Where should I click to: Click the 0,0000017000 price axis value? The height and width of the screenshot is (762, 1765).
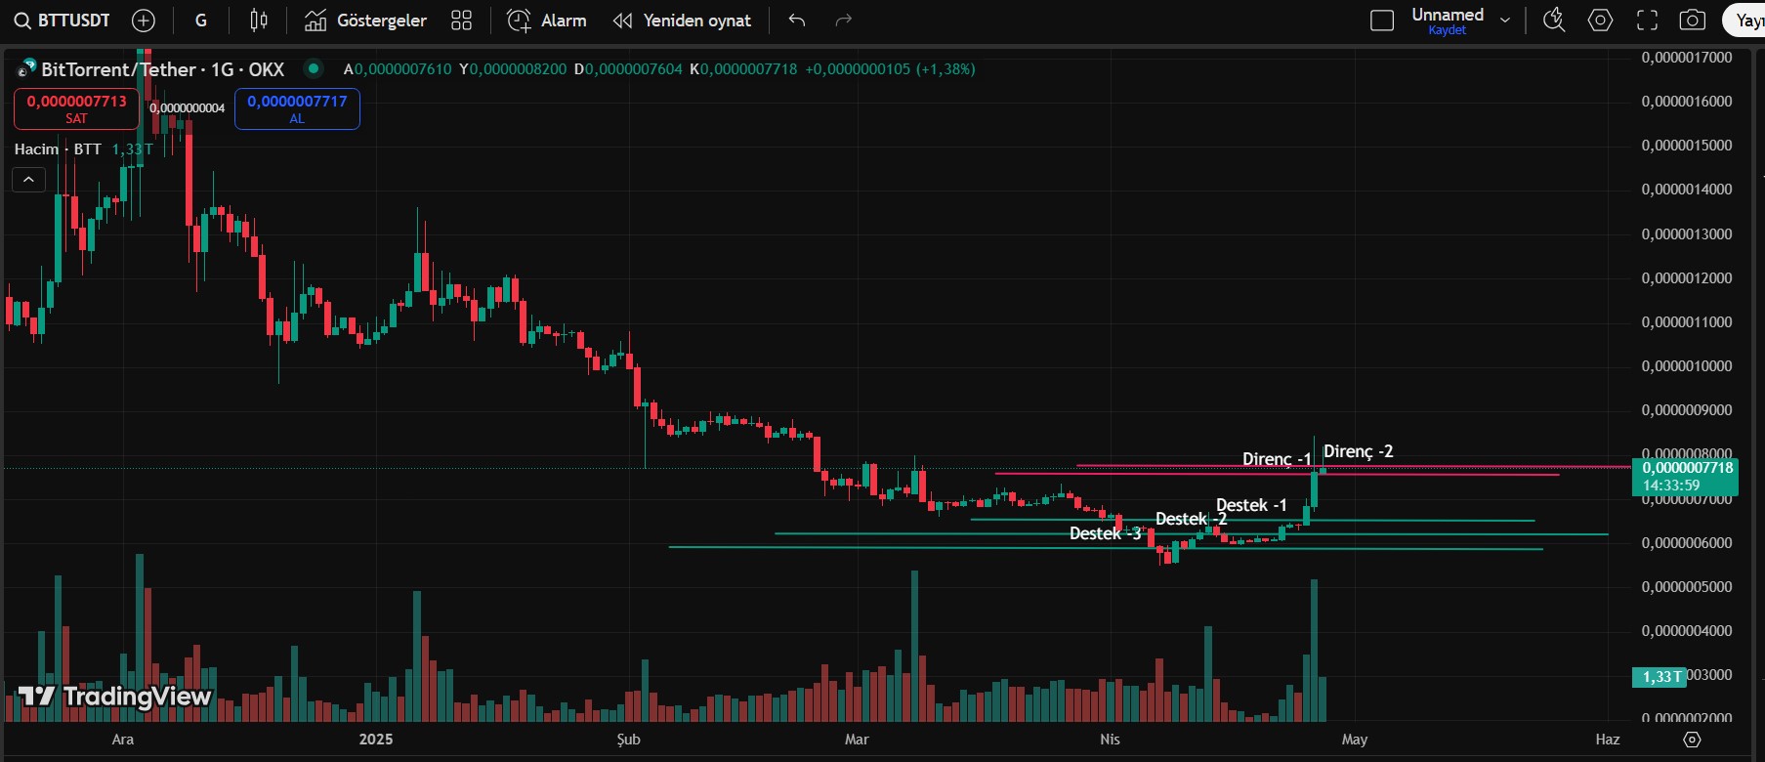point(1687,58)
